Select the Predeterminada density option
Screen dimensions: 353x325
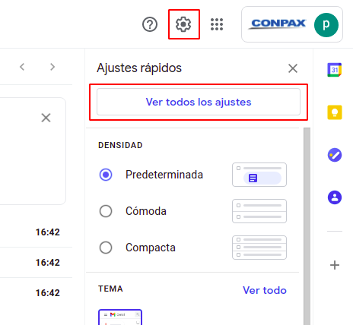(106, 175)
